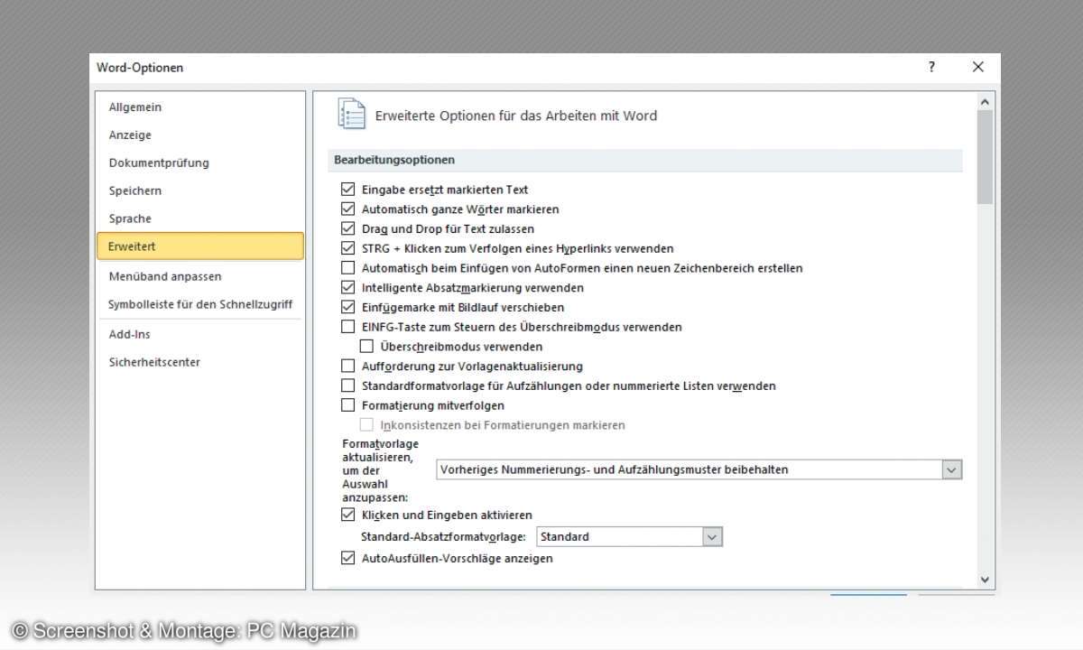Screen dimensions: 1083x650
Task: Toggle Einfügemarke mit Bildlauf verschieben
Action: tap(347, 308)
